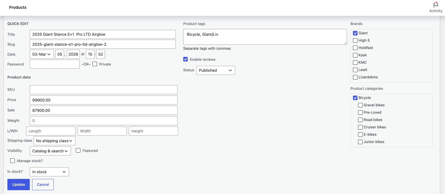Enable the KMC brand checkbox
The height and width of the screenshot is (194, 445).
pos(355,63)
